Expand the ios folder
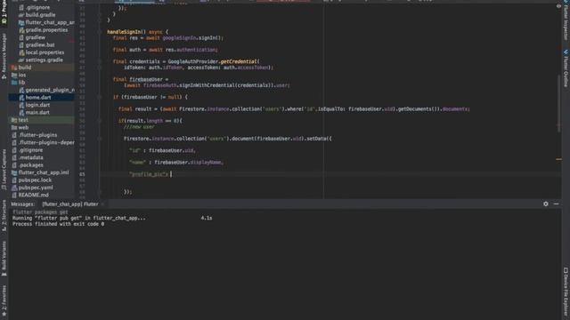This screenshot has width=570, height=320. pos(22,75)
